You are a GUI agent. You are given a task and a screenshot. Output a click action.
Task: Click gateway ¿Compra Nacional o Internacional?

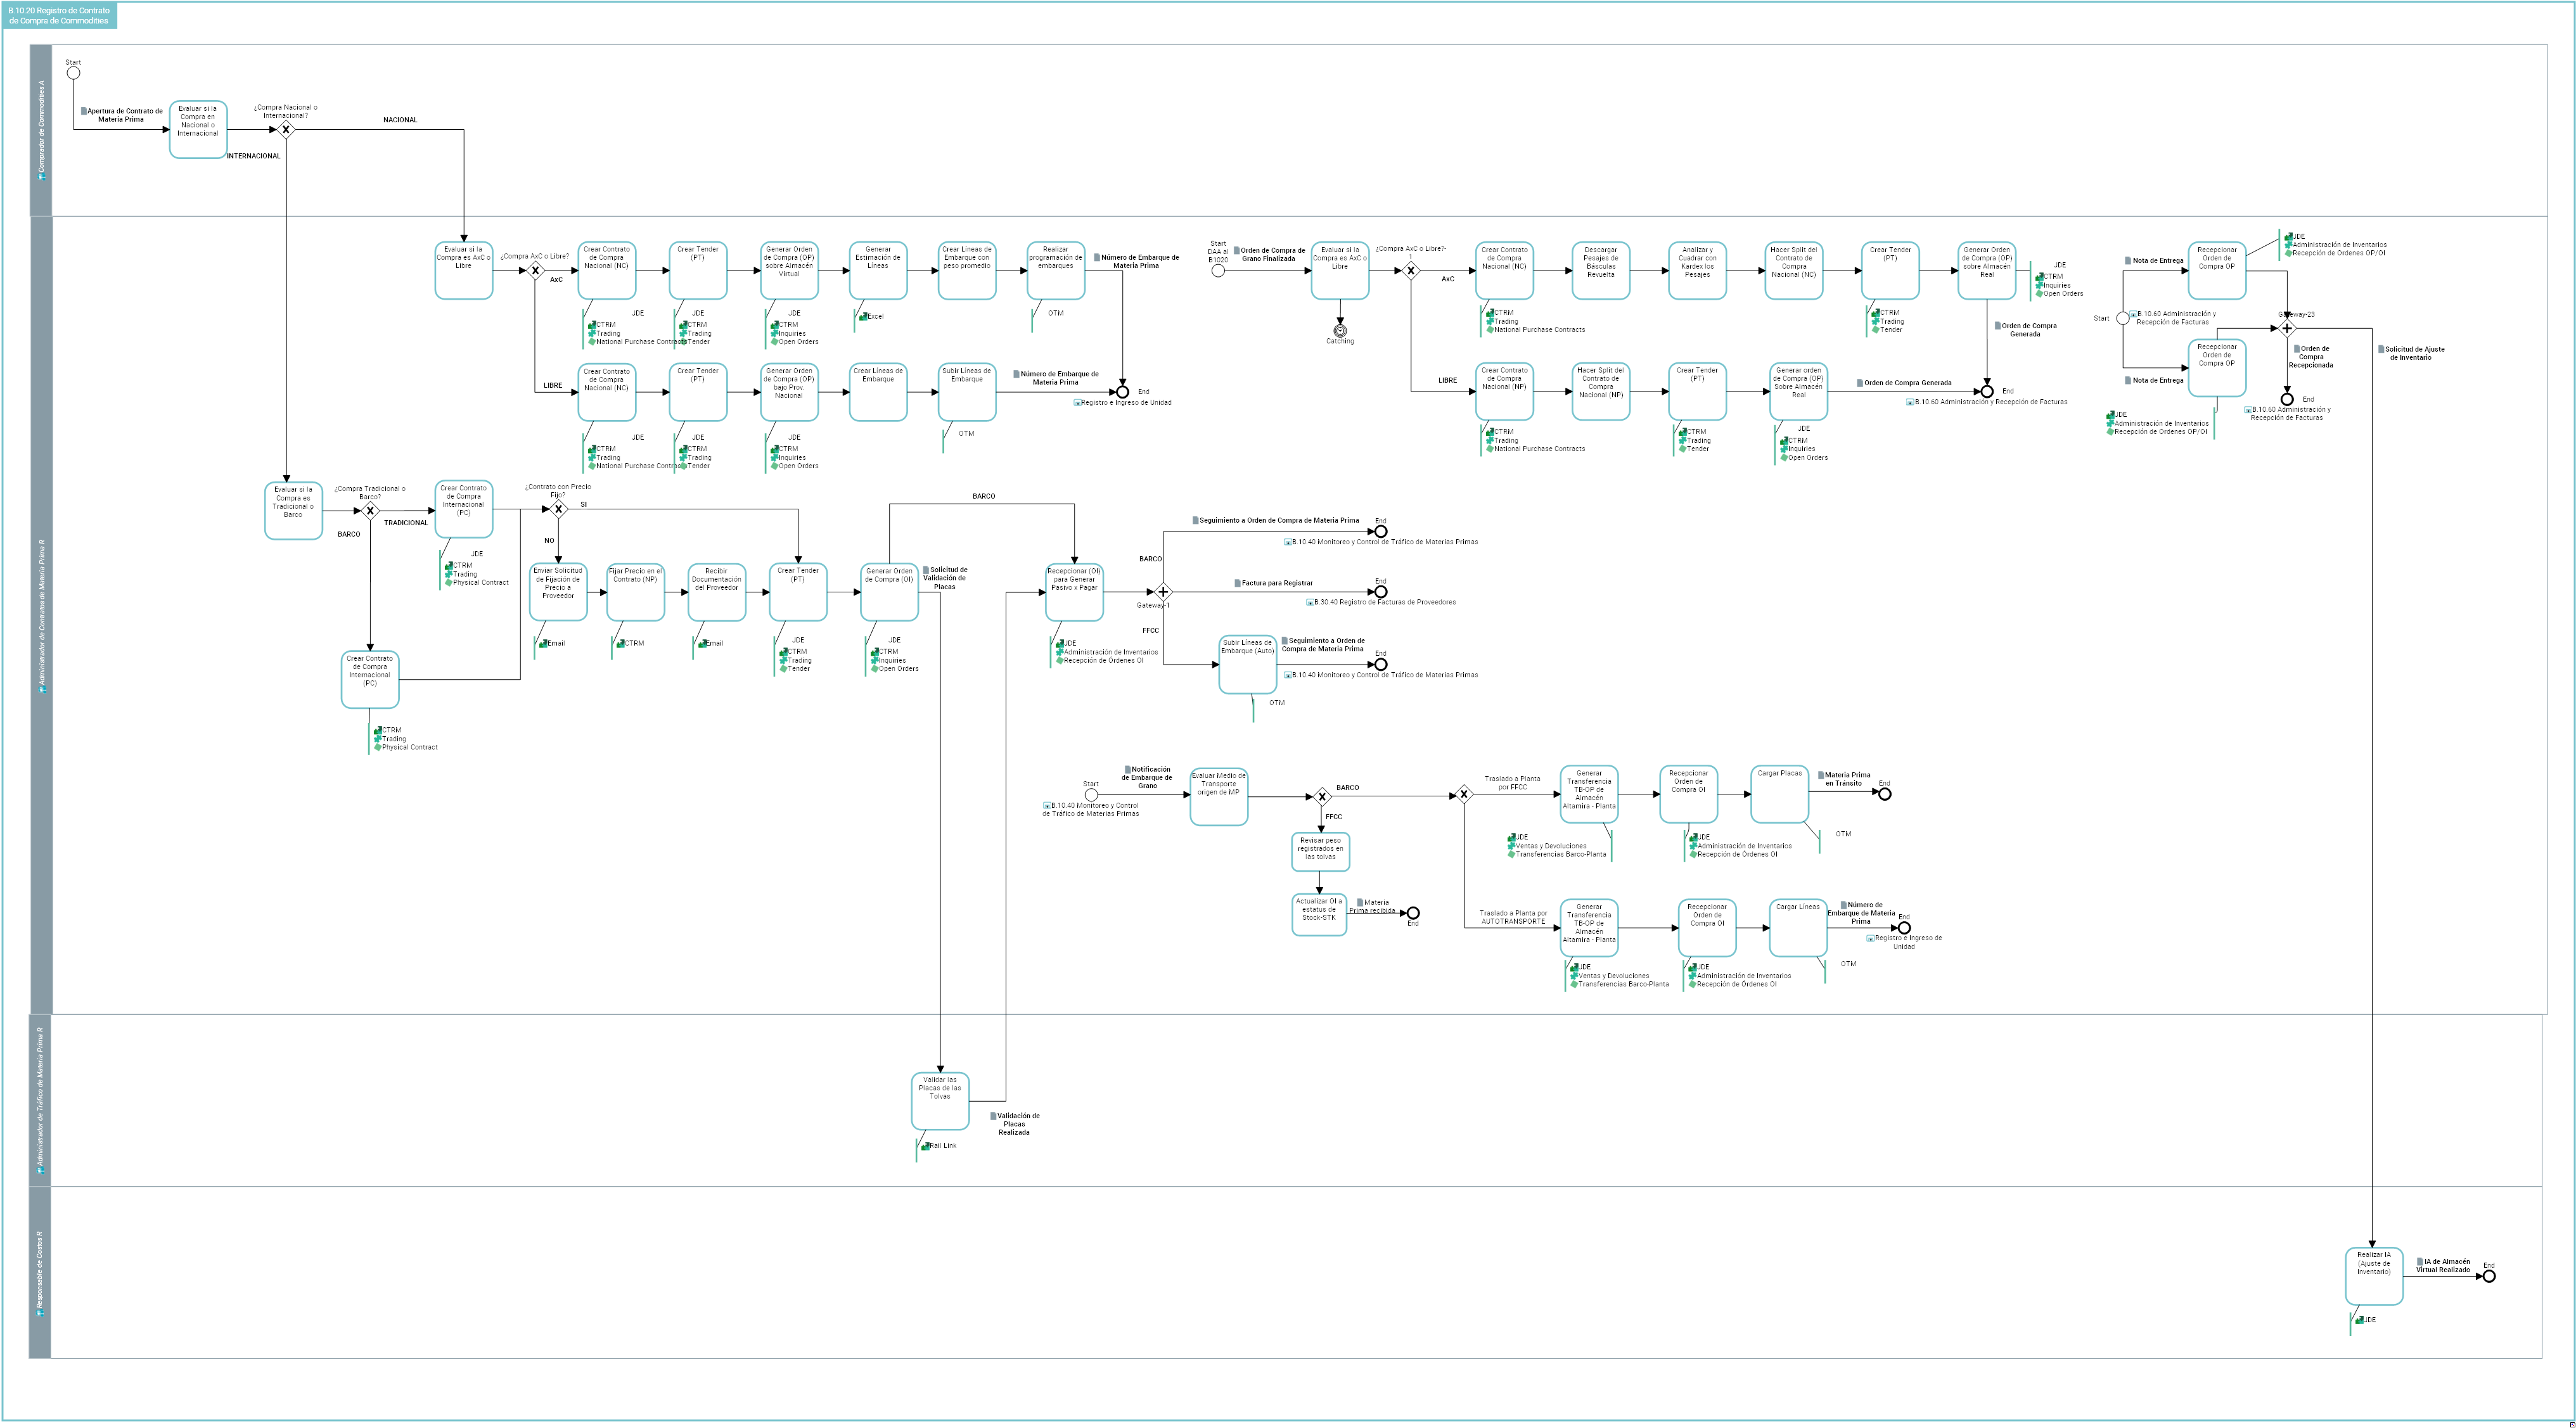pyautogui.click(x=286, y=130)
